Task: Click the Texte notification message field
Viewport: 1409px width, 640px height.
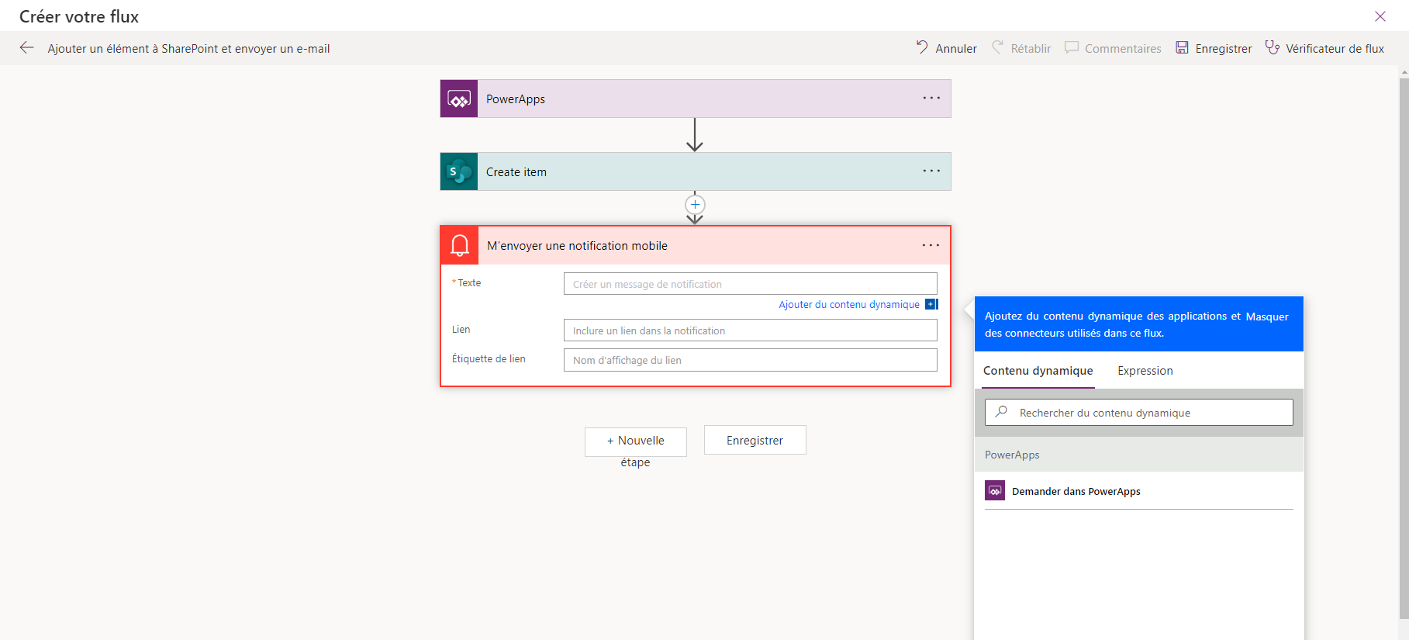Action: pos(750,284)
